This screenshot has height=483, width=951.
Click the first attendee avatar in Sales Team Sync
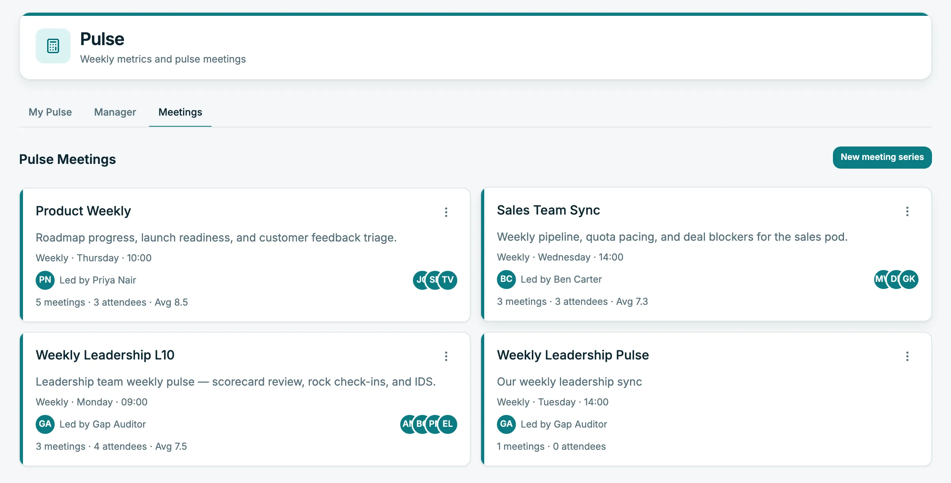(880, 280)
